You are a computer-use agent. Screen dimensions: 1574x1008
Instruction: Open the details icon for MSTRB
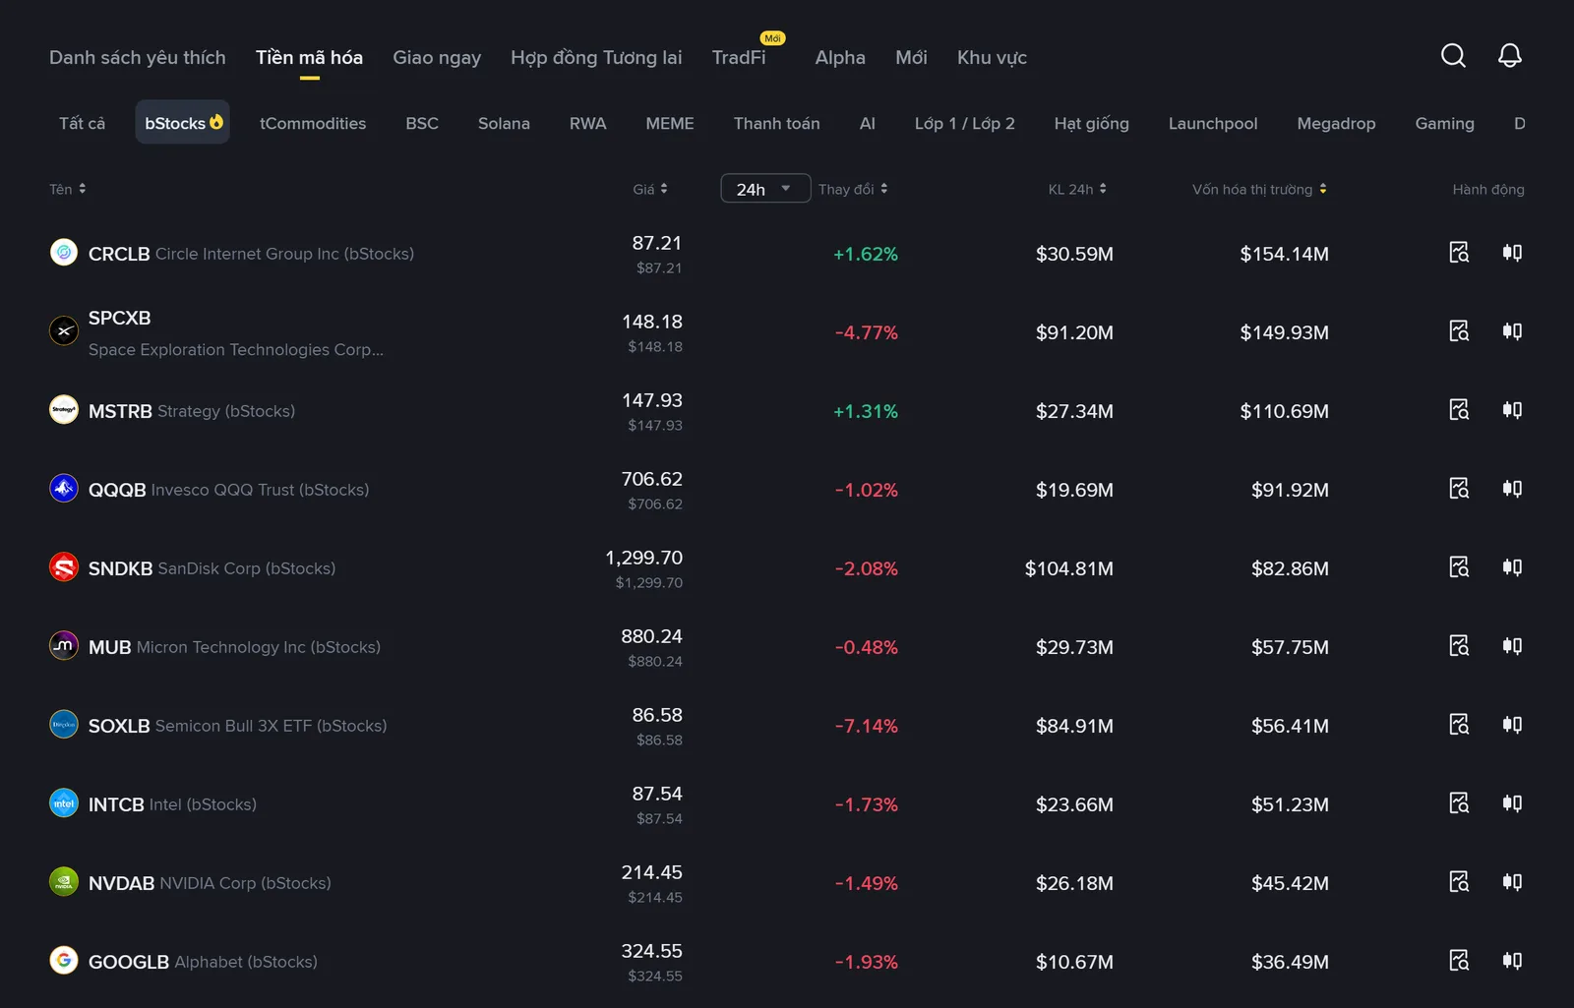1459,410
